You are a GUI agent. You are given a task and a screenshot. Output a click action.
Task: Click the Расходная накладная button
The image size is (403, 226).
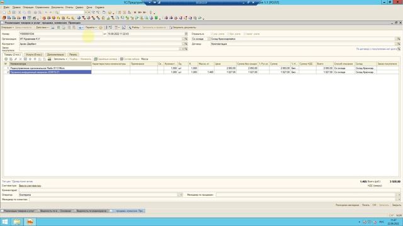[347, 205]
